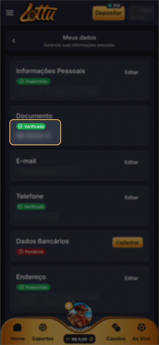Click the Depositar button

tap(109, 13)
